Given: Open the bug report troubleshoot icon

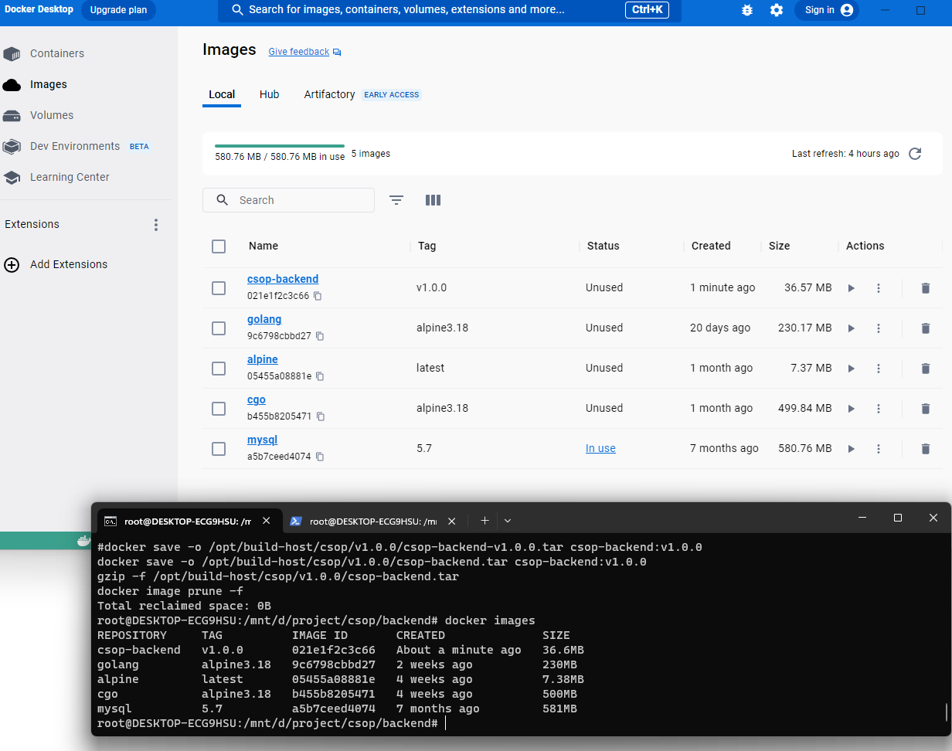Looking at the screenshot, I should 746,10.
